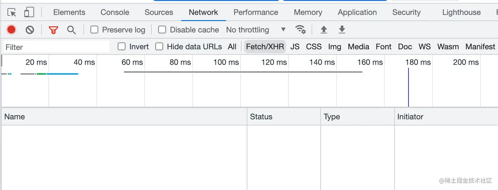Open the No throttling dropdown
Viewport: 498px width, 190px height.
click(256, 30)
